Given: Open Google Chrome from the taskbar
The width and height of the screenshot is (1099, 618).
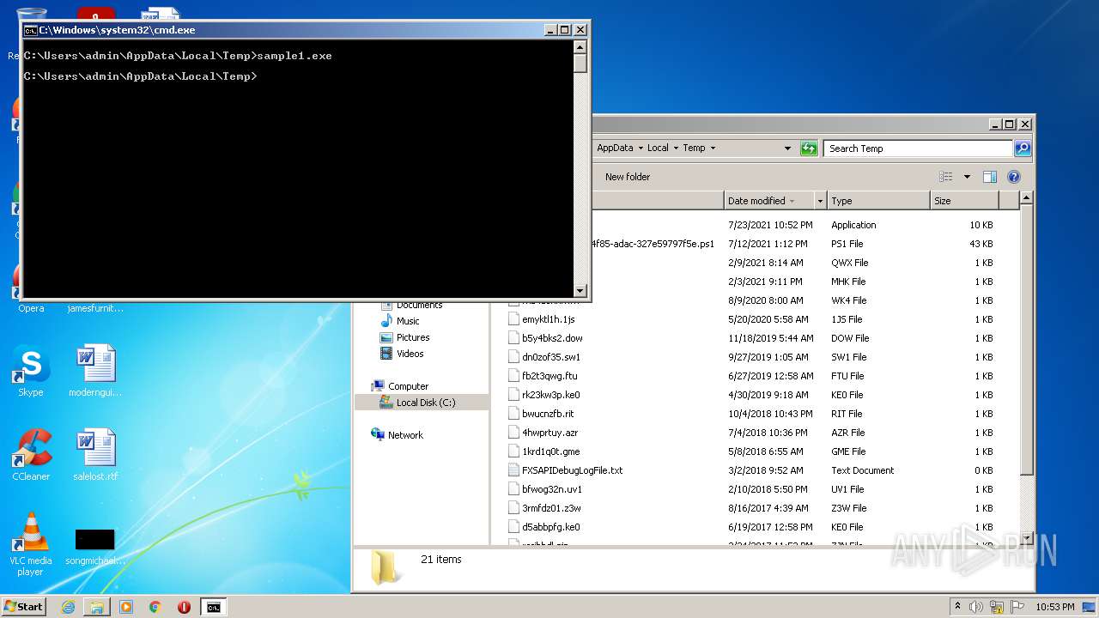Looking at the screenshot, I should (x=155, y=607).
